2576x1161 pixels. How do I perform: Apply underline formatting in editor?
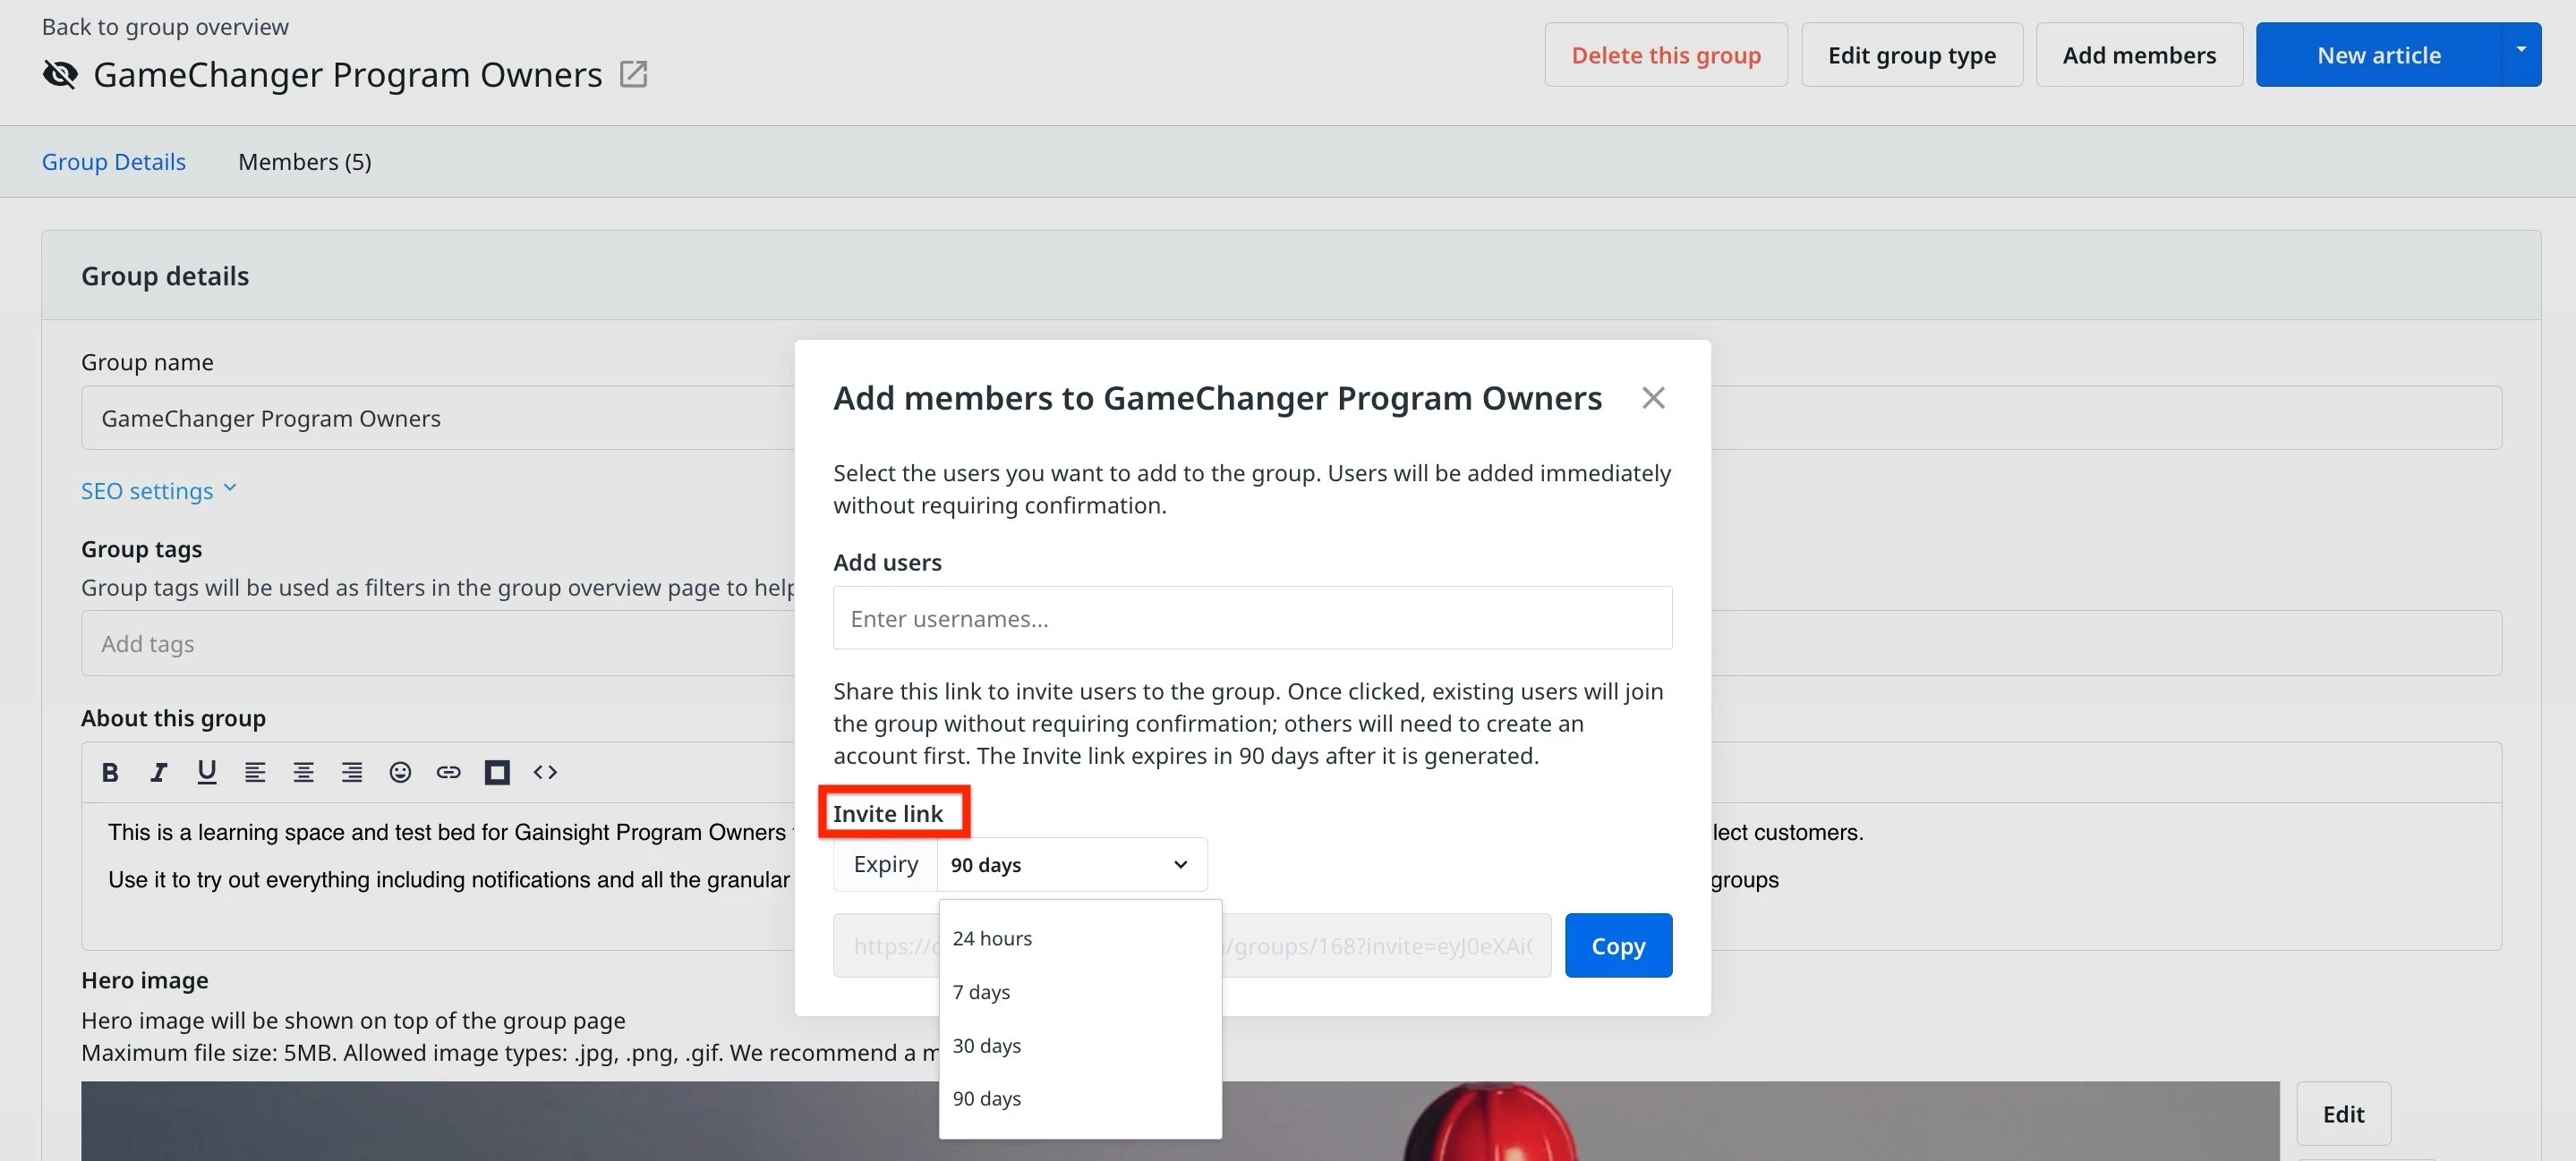[207, 771]
